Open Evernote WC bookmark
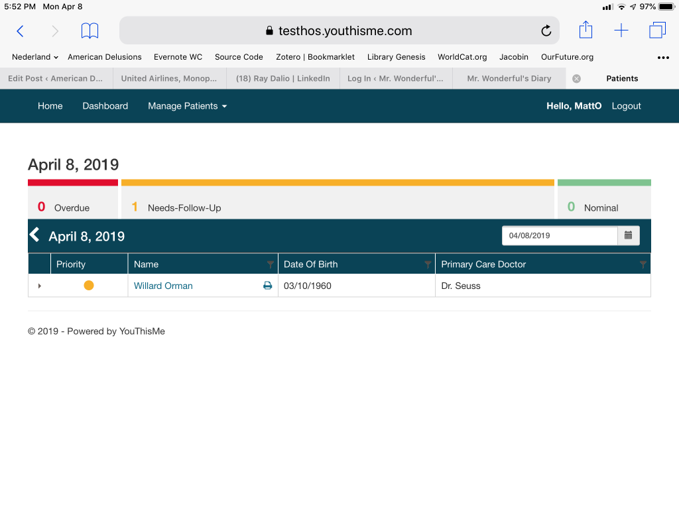679x509 pixels. 178,57
